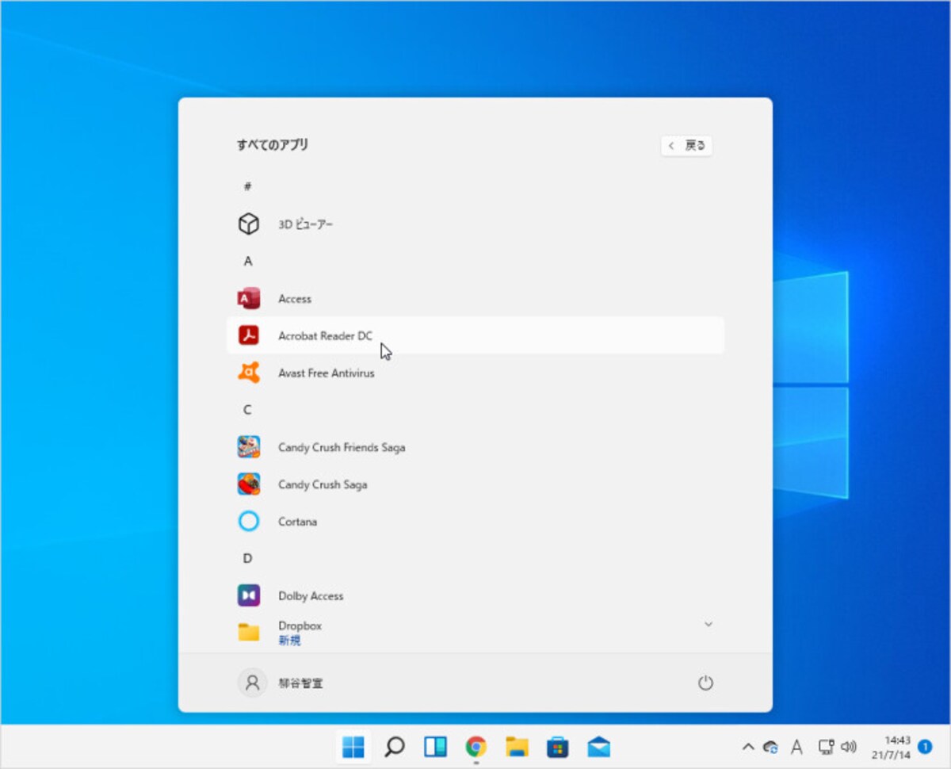Click the IME input mode A indicator
This screenshot has width=951, height=769.
tap(797, 747)
